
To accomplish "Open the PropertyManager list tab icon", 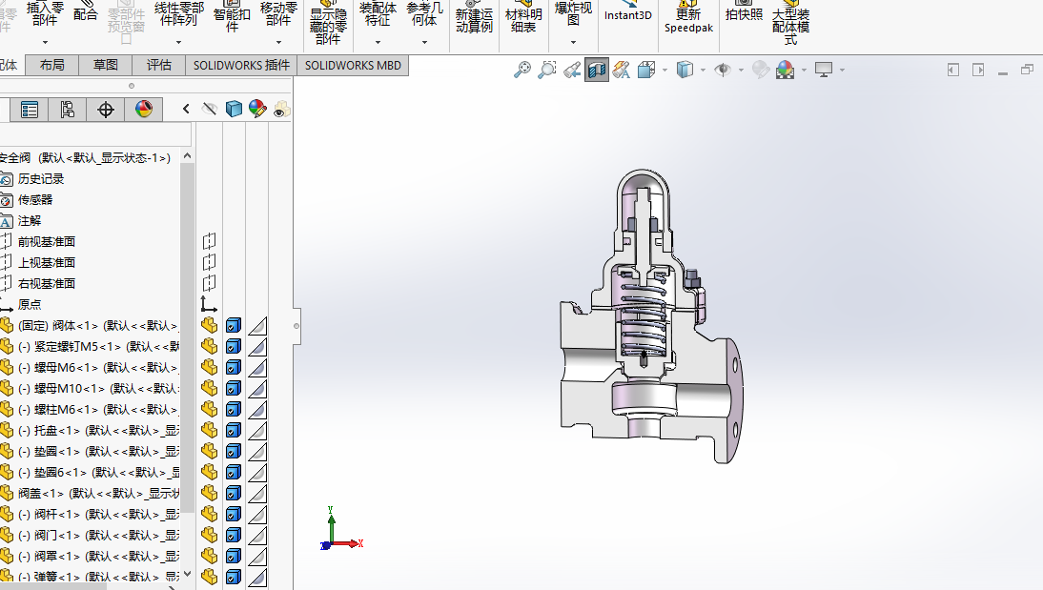I will [30, 110].
